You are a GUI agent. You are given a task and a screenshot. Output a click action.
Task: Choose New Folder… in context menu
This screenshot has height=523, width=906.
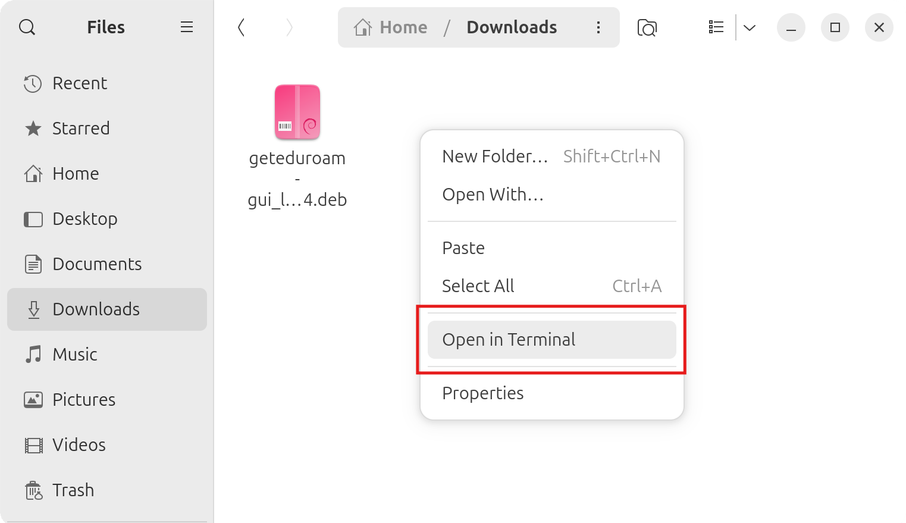(495, 156)
